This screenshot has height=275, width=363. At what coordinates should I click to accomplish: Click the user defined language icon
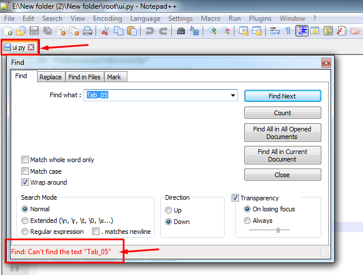pyautogui.click(x=315, y=31)
